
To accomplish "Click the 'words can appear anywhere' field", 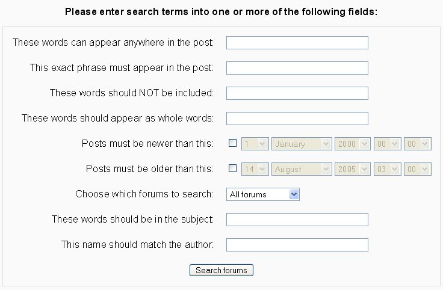I will click(297, 43).
